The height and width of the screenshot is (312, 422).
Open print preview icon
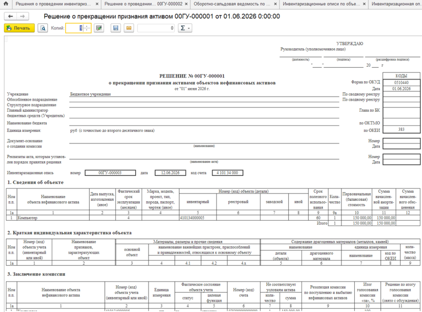(43, 28)
